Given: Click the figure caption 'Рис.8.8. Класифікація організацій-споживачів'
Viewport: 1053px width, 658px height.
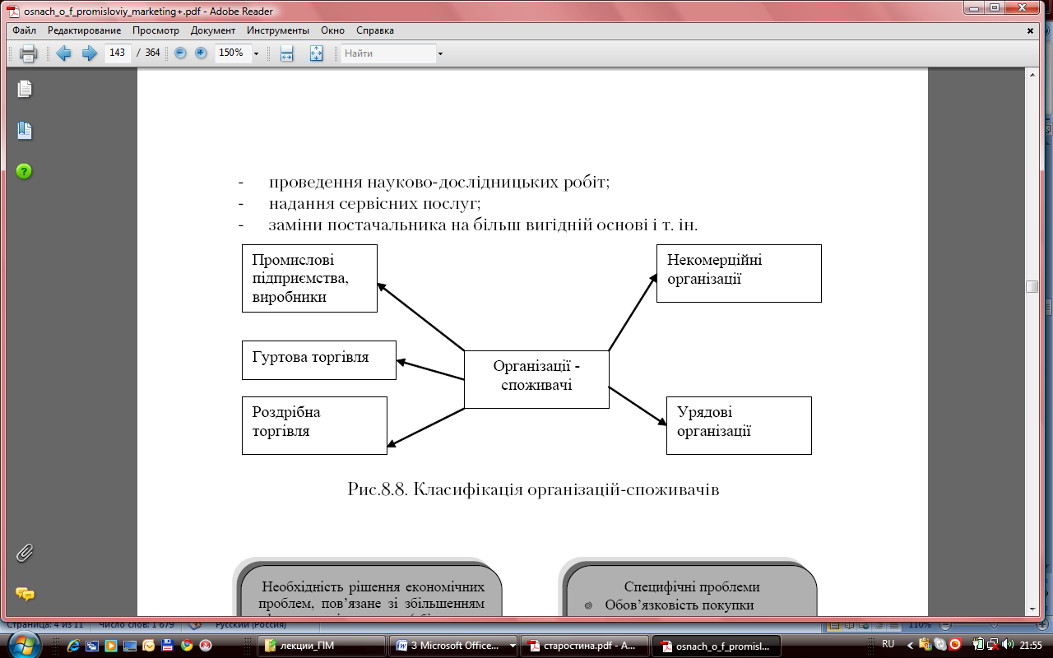Looking at the screenshot, I should (534, 490).
